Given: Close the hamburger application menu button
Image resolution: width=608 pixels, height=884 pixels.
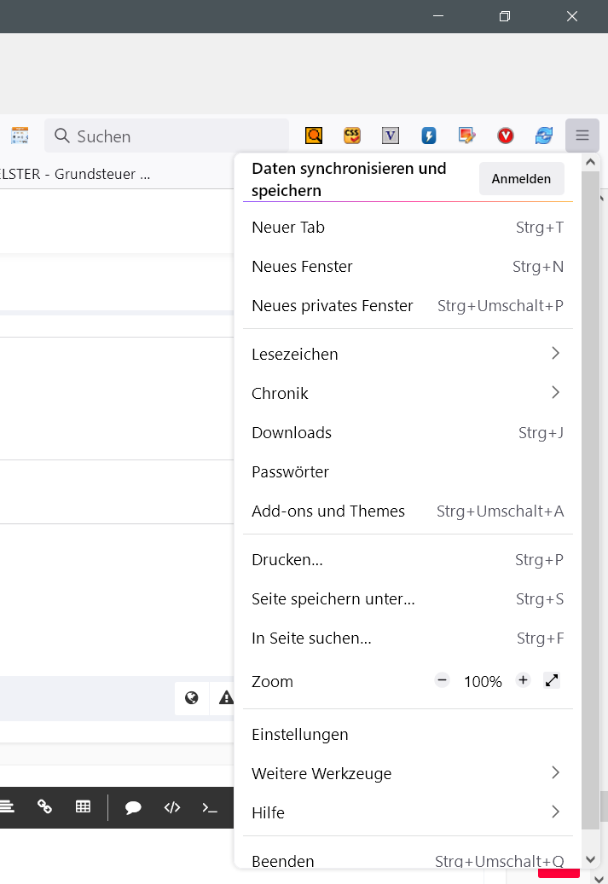Looking at the screenshot, I should click(x=582, y=136).
